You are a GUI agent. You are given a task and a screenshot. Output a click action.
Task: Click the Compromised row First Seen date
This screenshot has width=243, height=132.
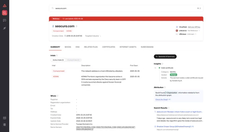point(135,71)
